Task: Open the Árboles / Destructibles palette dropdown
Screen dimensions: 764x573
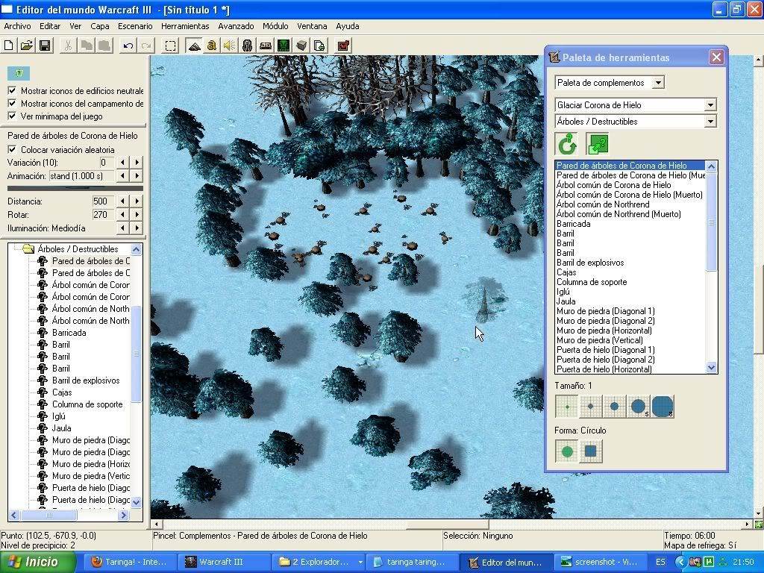Action: pos(710,122)
